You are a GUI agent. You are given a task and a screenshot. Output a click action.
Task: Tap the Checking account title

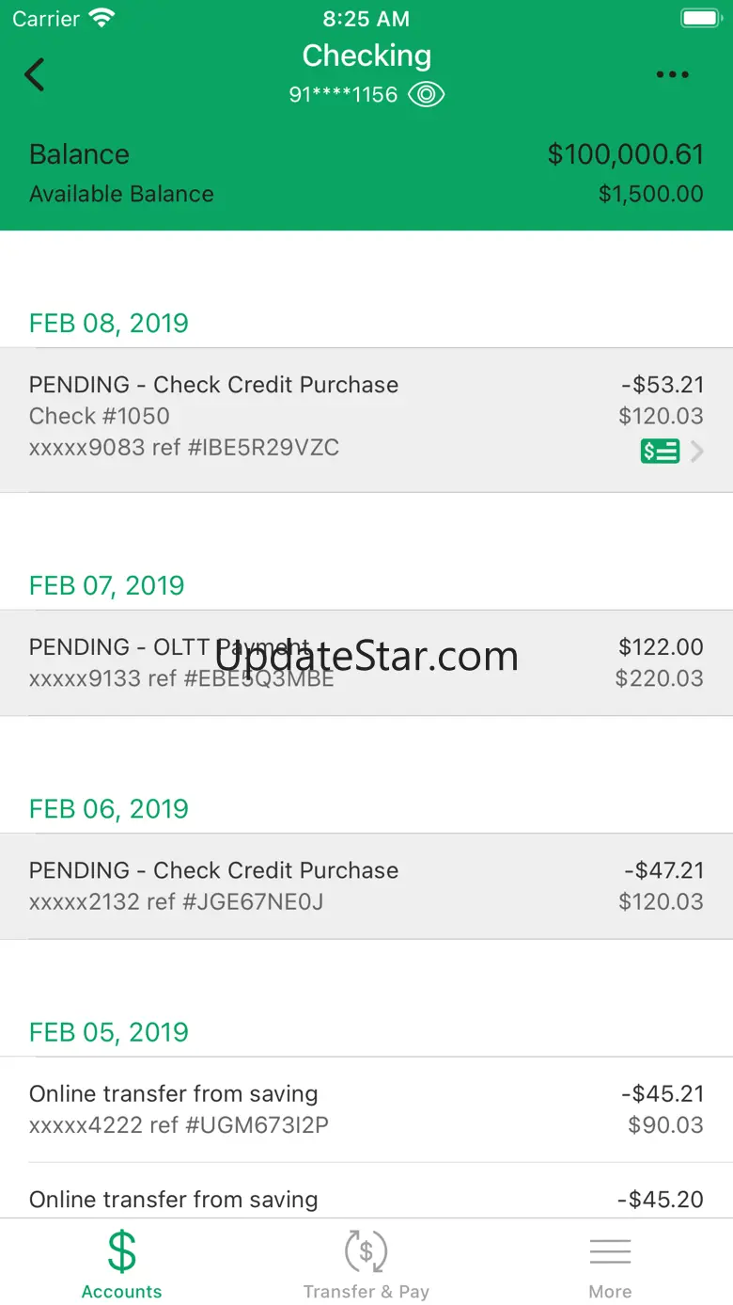pyautogui.click(x=366, y=56)
